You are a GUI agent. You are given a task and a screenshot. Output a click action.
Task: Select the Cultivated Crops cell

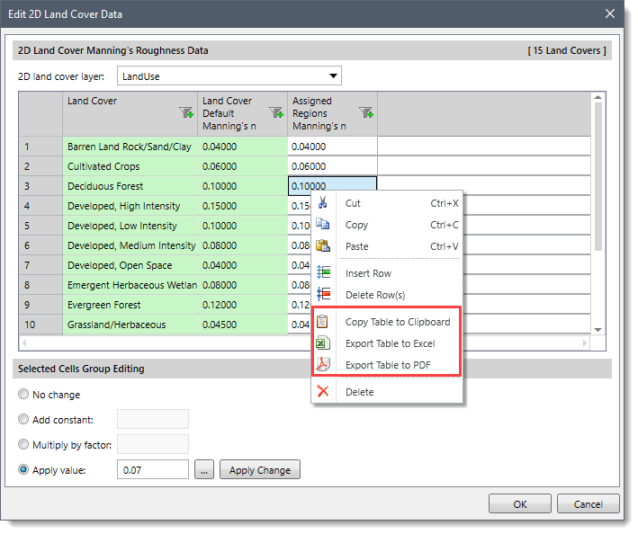pyautogui.click(x=130, y=165)
